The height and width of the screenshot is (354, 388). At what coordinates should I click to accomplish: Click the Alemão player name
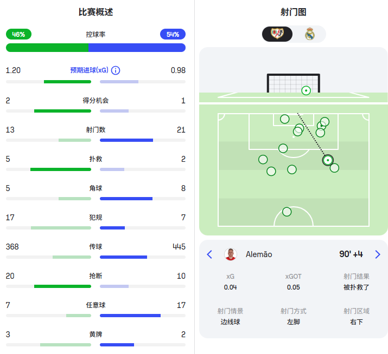pyautogui.click(x=259, y=254)
